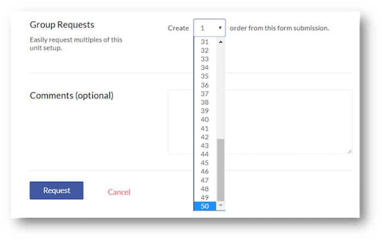The height and width of the screenshot is (240, 382).
Task: Click the dropdown caret arrow beside 1
Action: [220, 28]
